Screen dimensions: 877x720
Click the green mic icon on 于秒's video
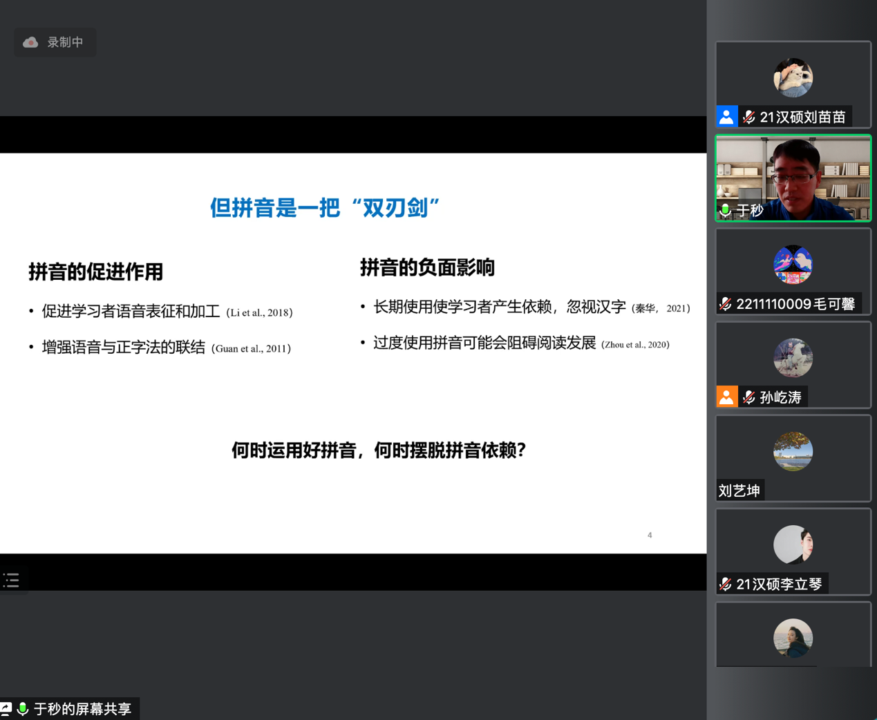point(725,210)
